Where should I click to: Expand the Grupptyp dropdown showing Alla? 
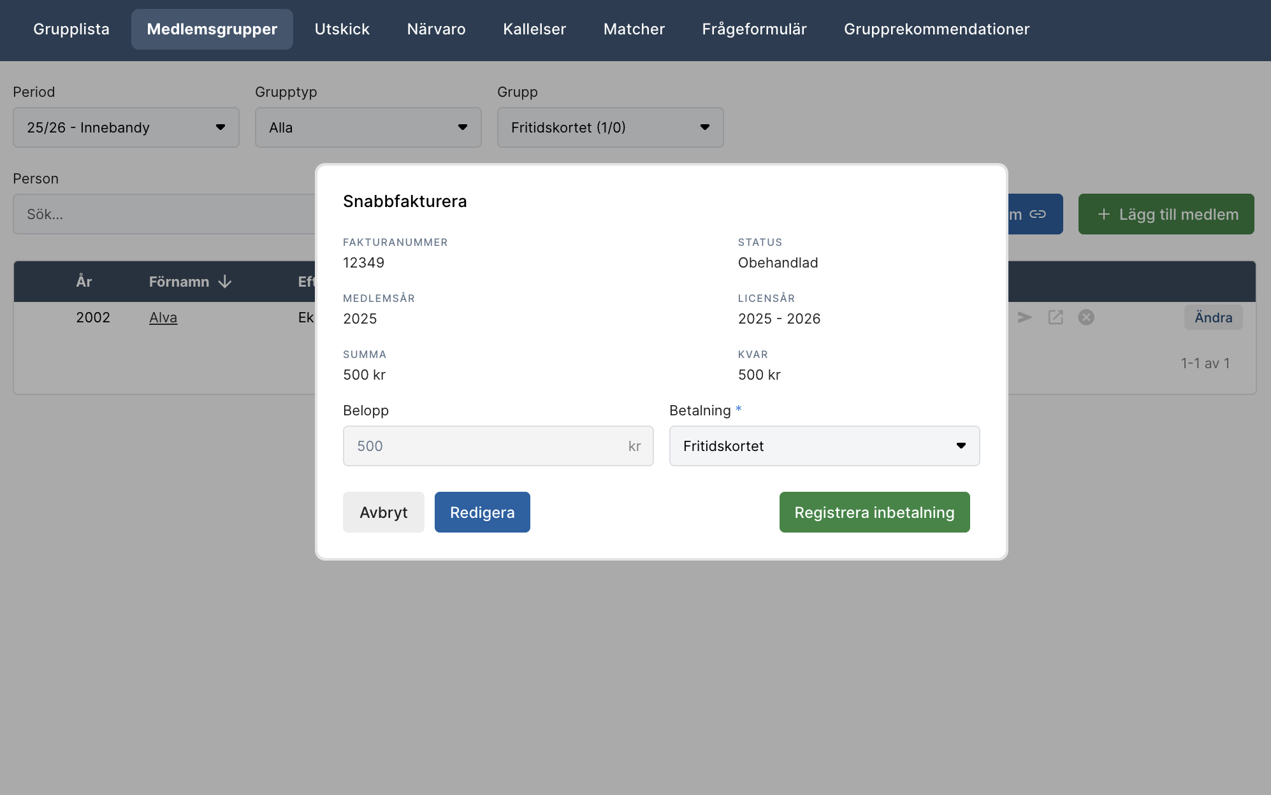point(368,127)
